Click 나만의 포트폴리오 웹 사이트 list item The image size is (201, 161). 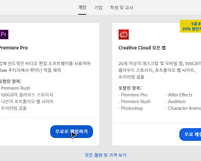click(x=27, y=102)
